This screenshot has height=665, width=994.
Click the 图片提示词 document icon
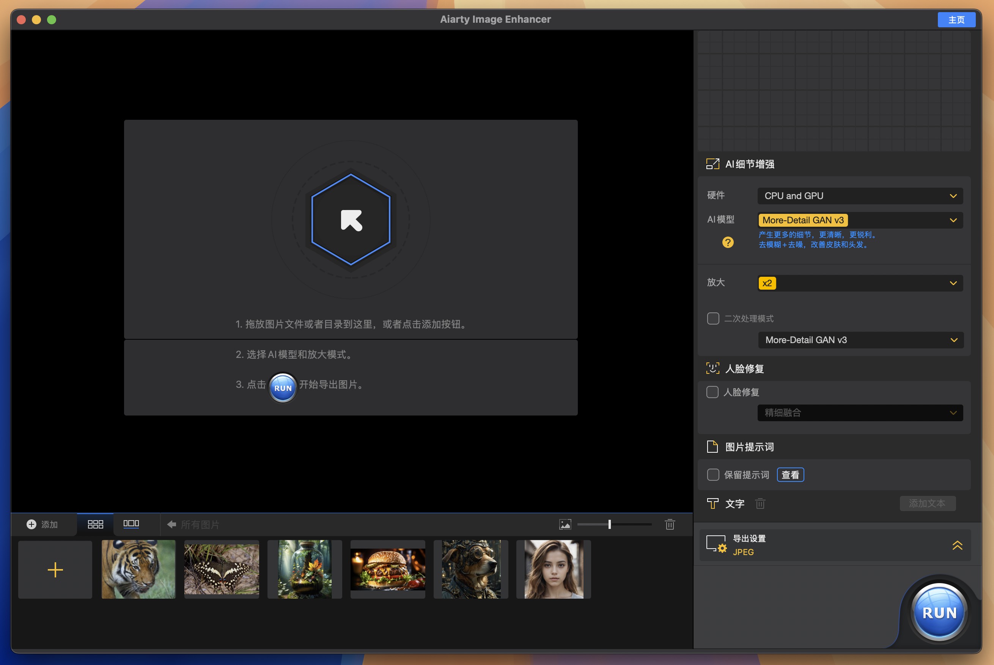(713, 447)
